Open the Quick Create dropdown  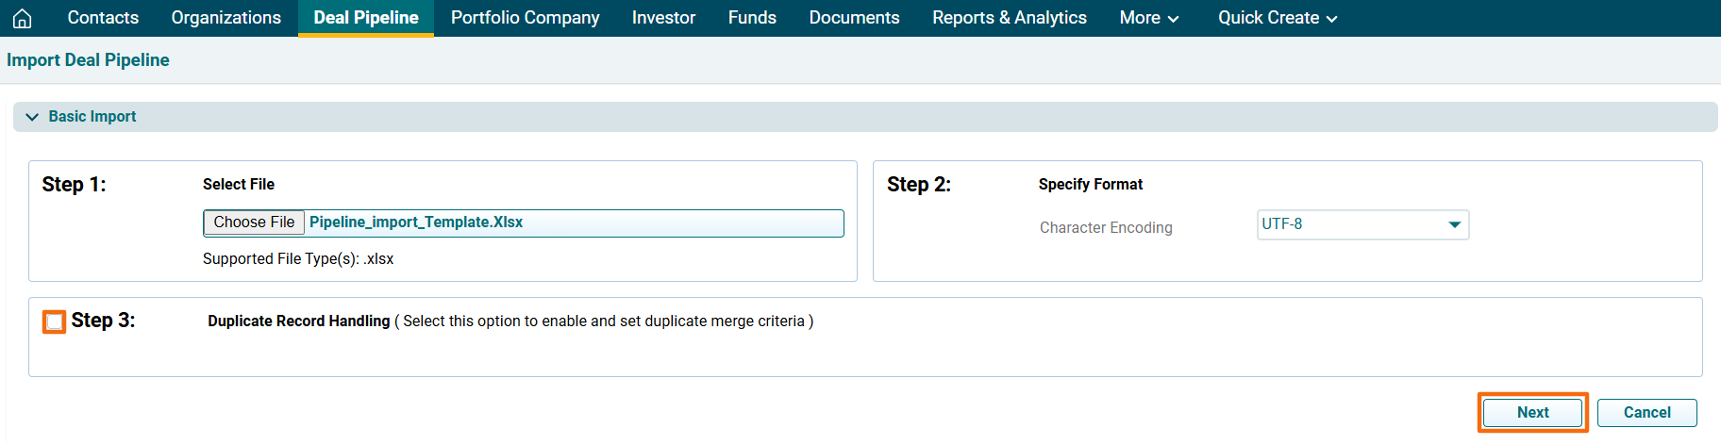tap(1277, 18)
